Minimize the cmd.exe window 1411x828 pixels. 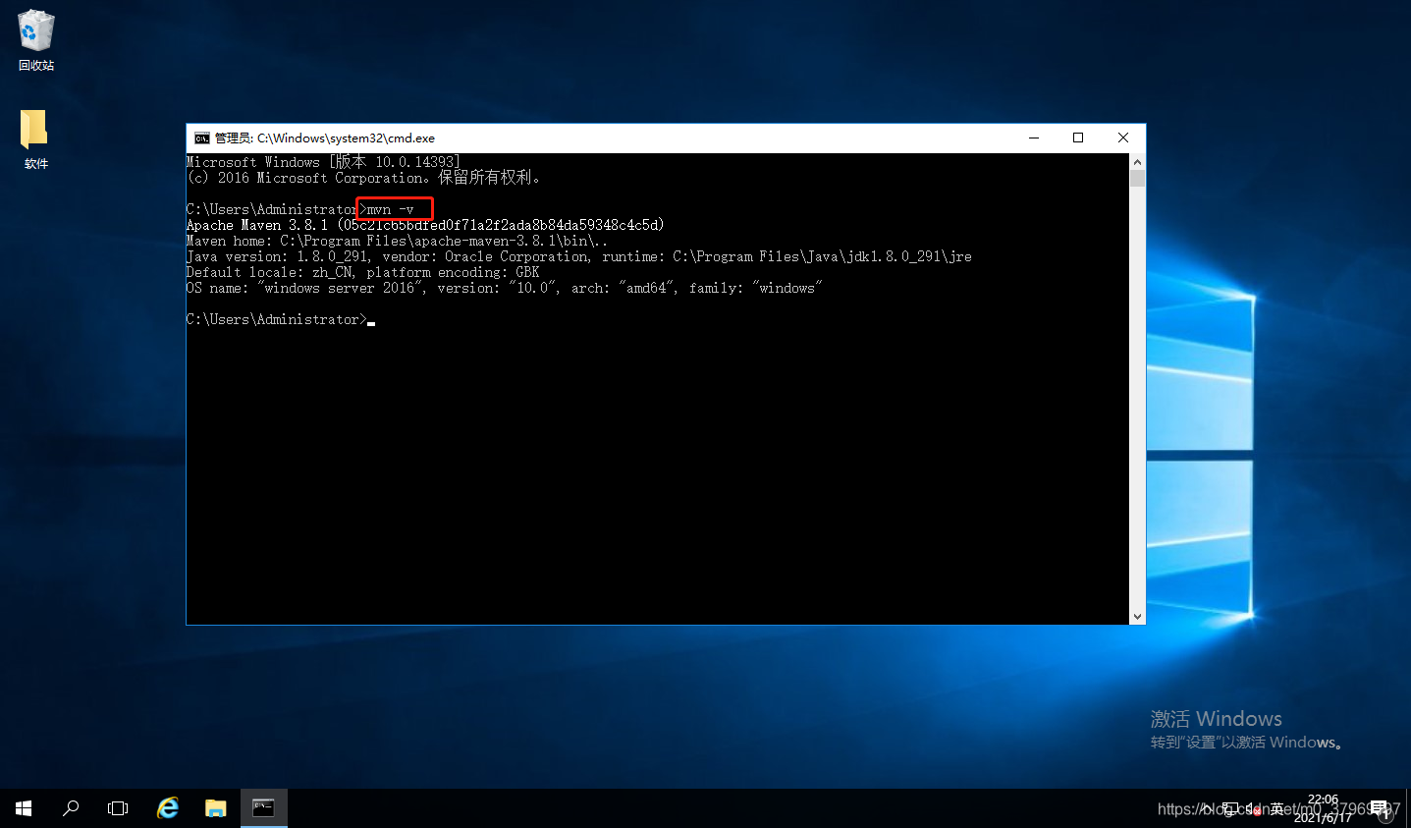pyautogui.click(x=1033, y=138)
